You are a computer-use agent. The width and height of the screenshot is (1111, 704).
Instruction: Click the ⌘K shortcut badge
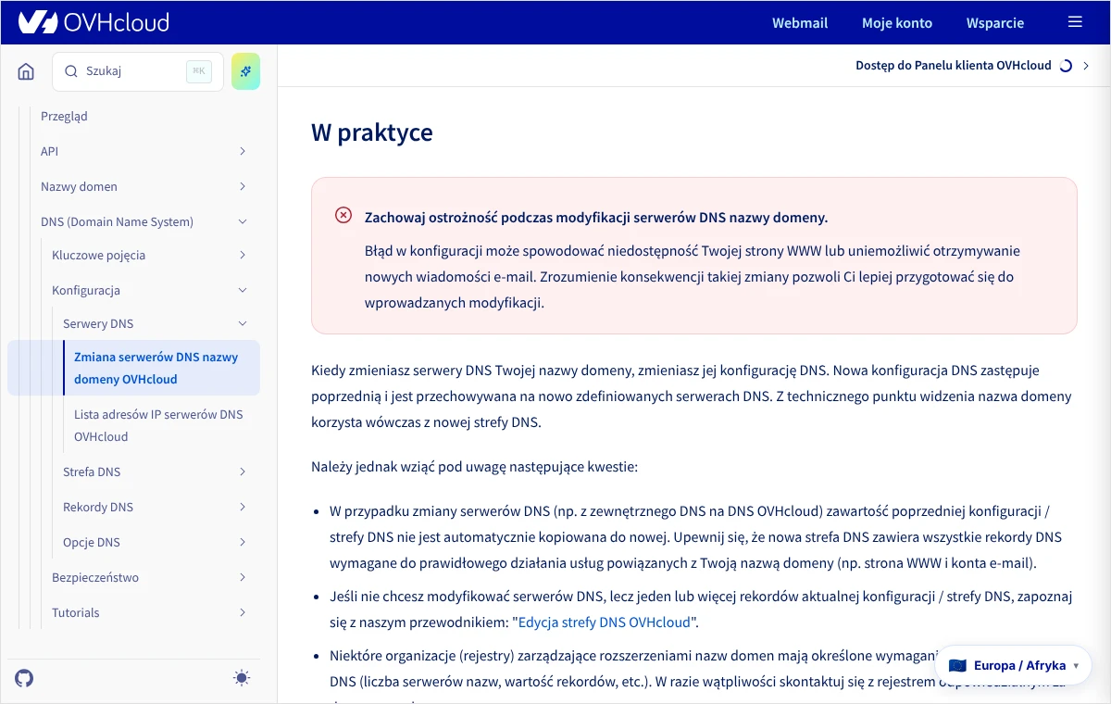pyautogui.click(x=199, y=71)
